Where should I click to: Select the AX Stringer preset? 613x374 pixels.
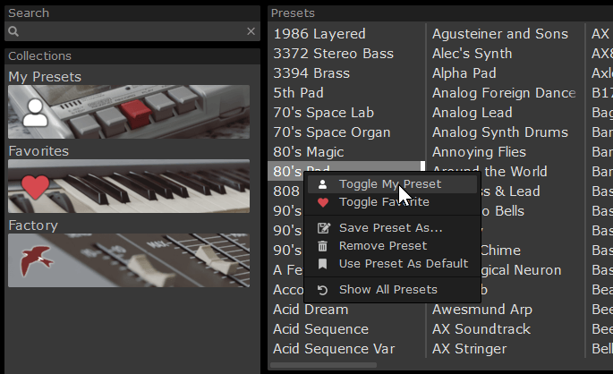[x=469, y=349]
